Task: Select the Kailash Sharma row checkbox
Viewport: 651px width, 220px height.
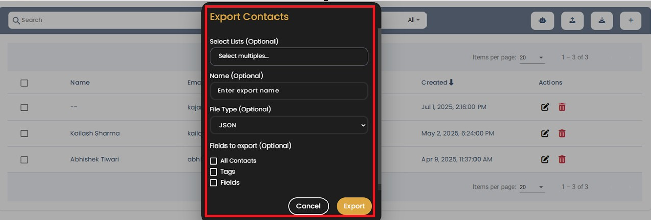Action: tap(24, 133)
